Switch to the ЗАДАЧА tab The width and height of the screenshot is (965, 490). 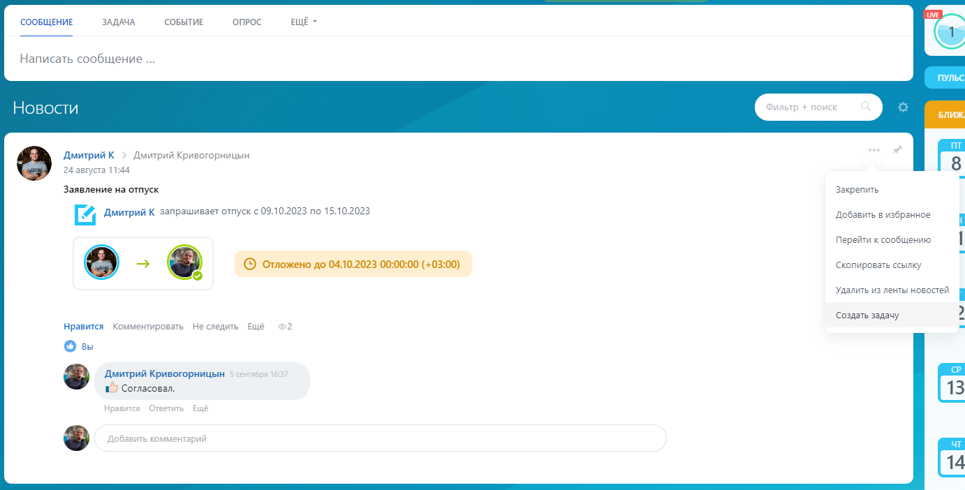coord(119,22)
